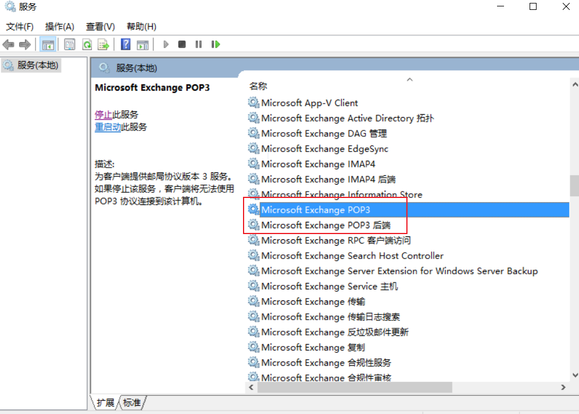Viewport: 579px width, 414px height.
Task: Open the 文件(F) menu
Action: [x=20, y=27]
